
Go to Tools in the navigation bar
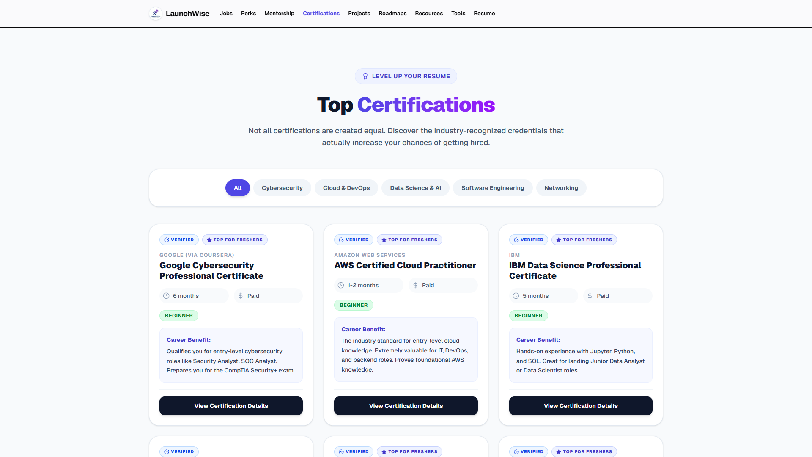click(458, 14)
